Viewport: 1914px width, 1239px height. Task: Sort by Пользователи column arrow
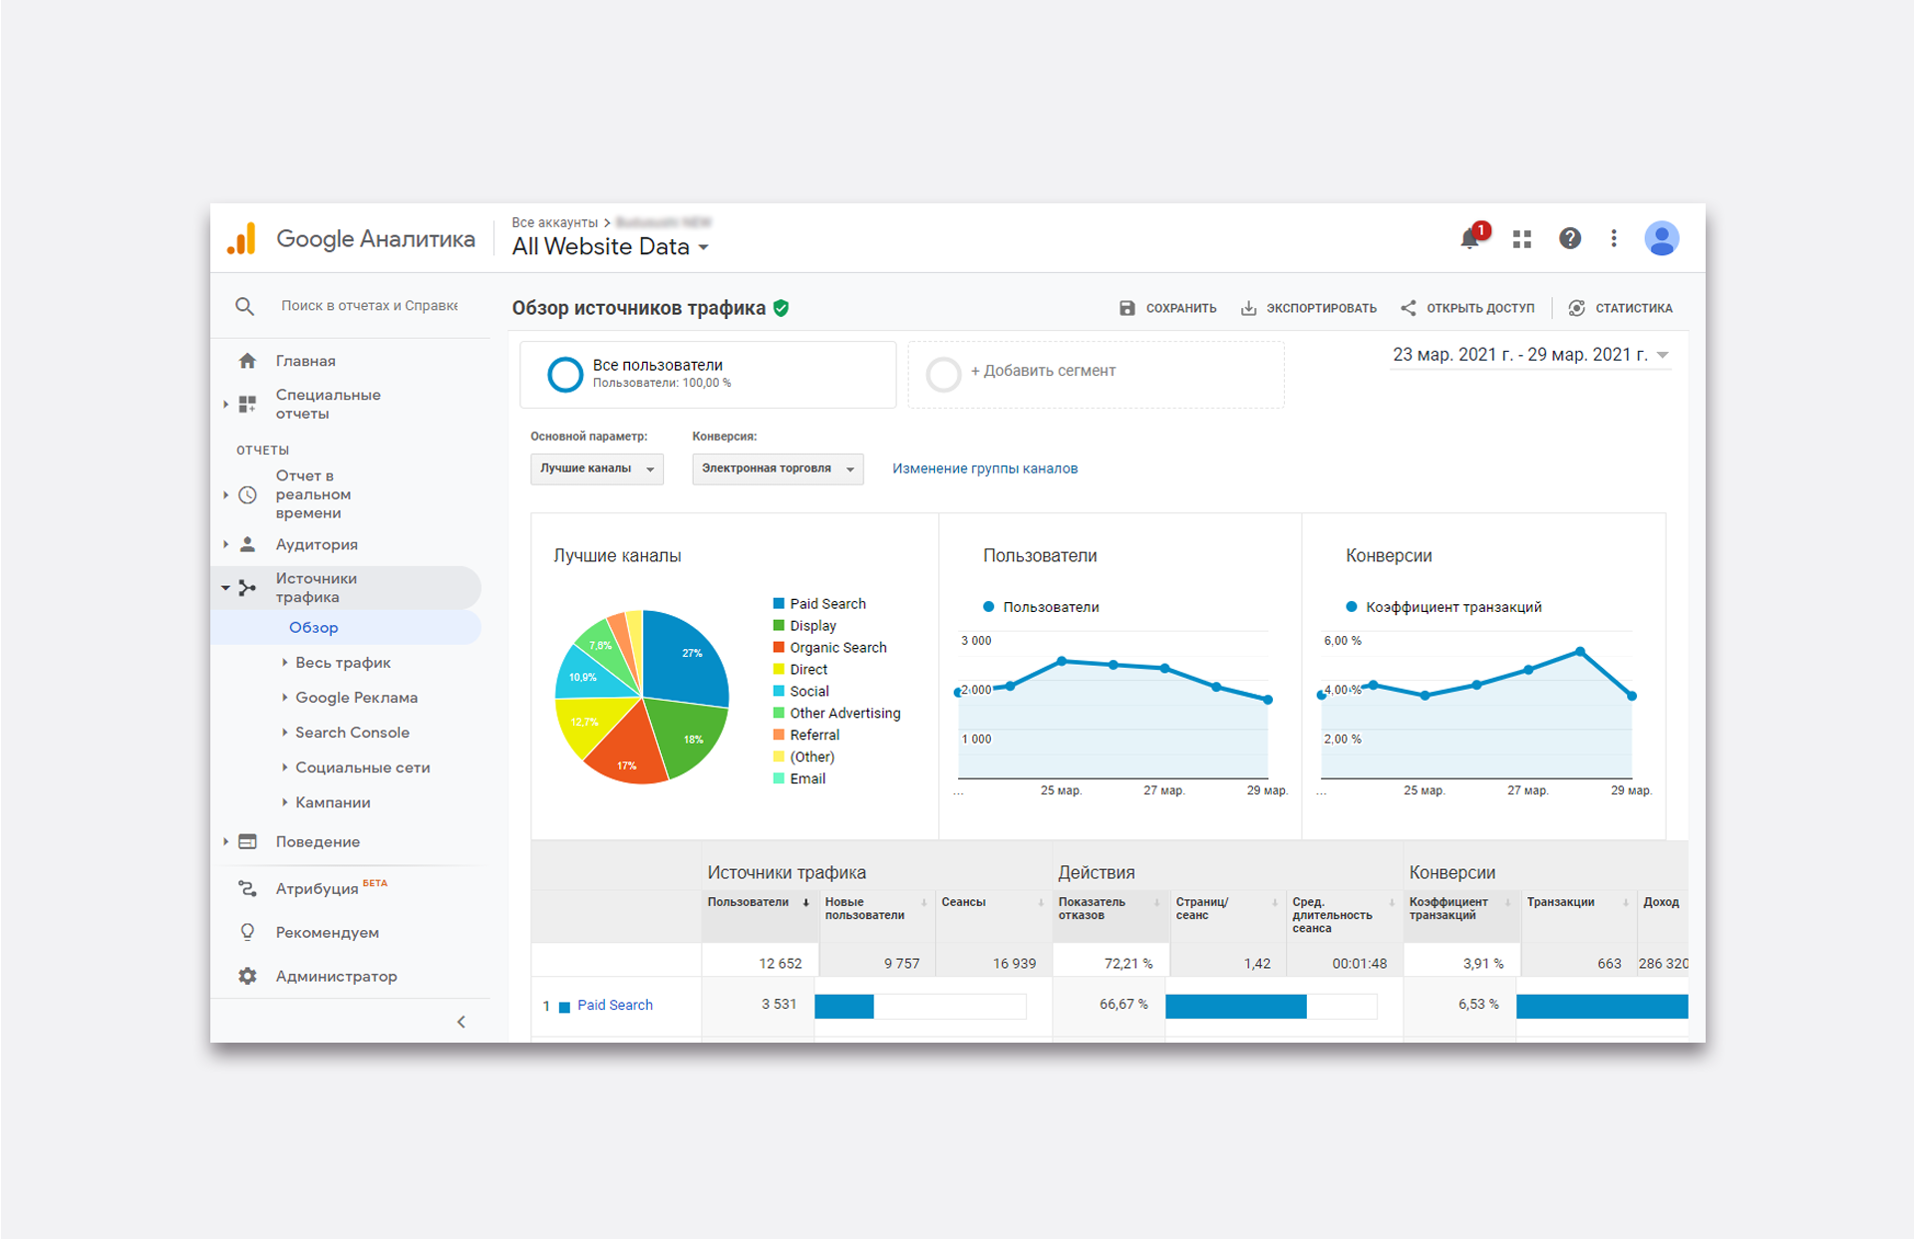pos(805,903)
